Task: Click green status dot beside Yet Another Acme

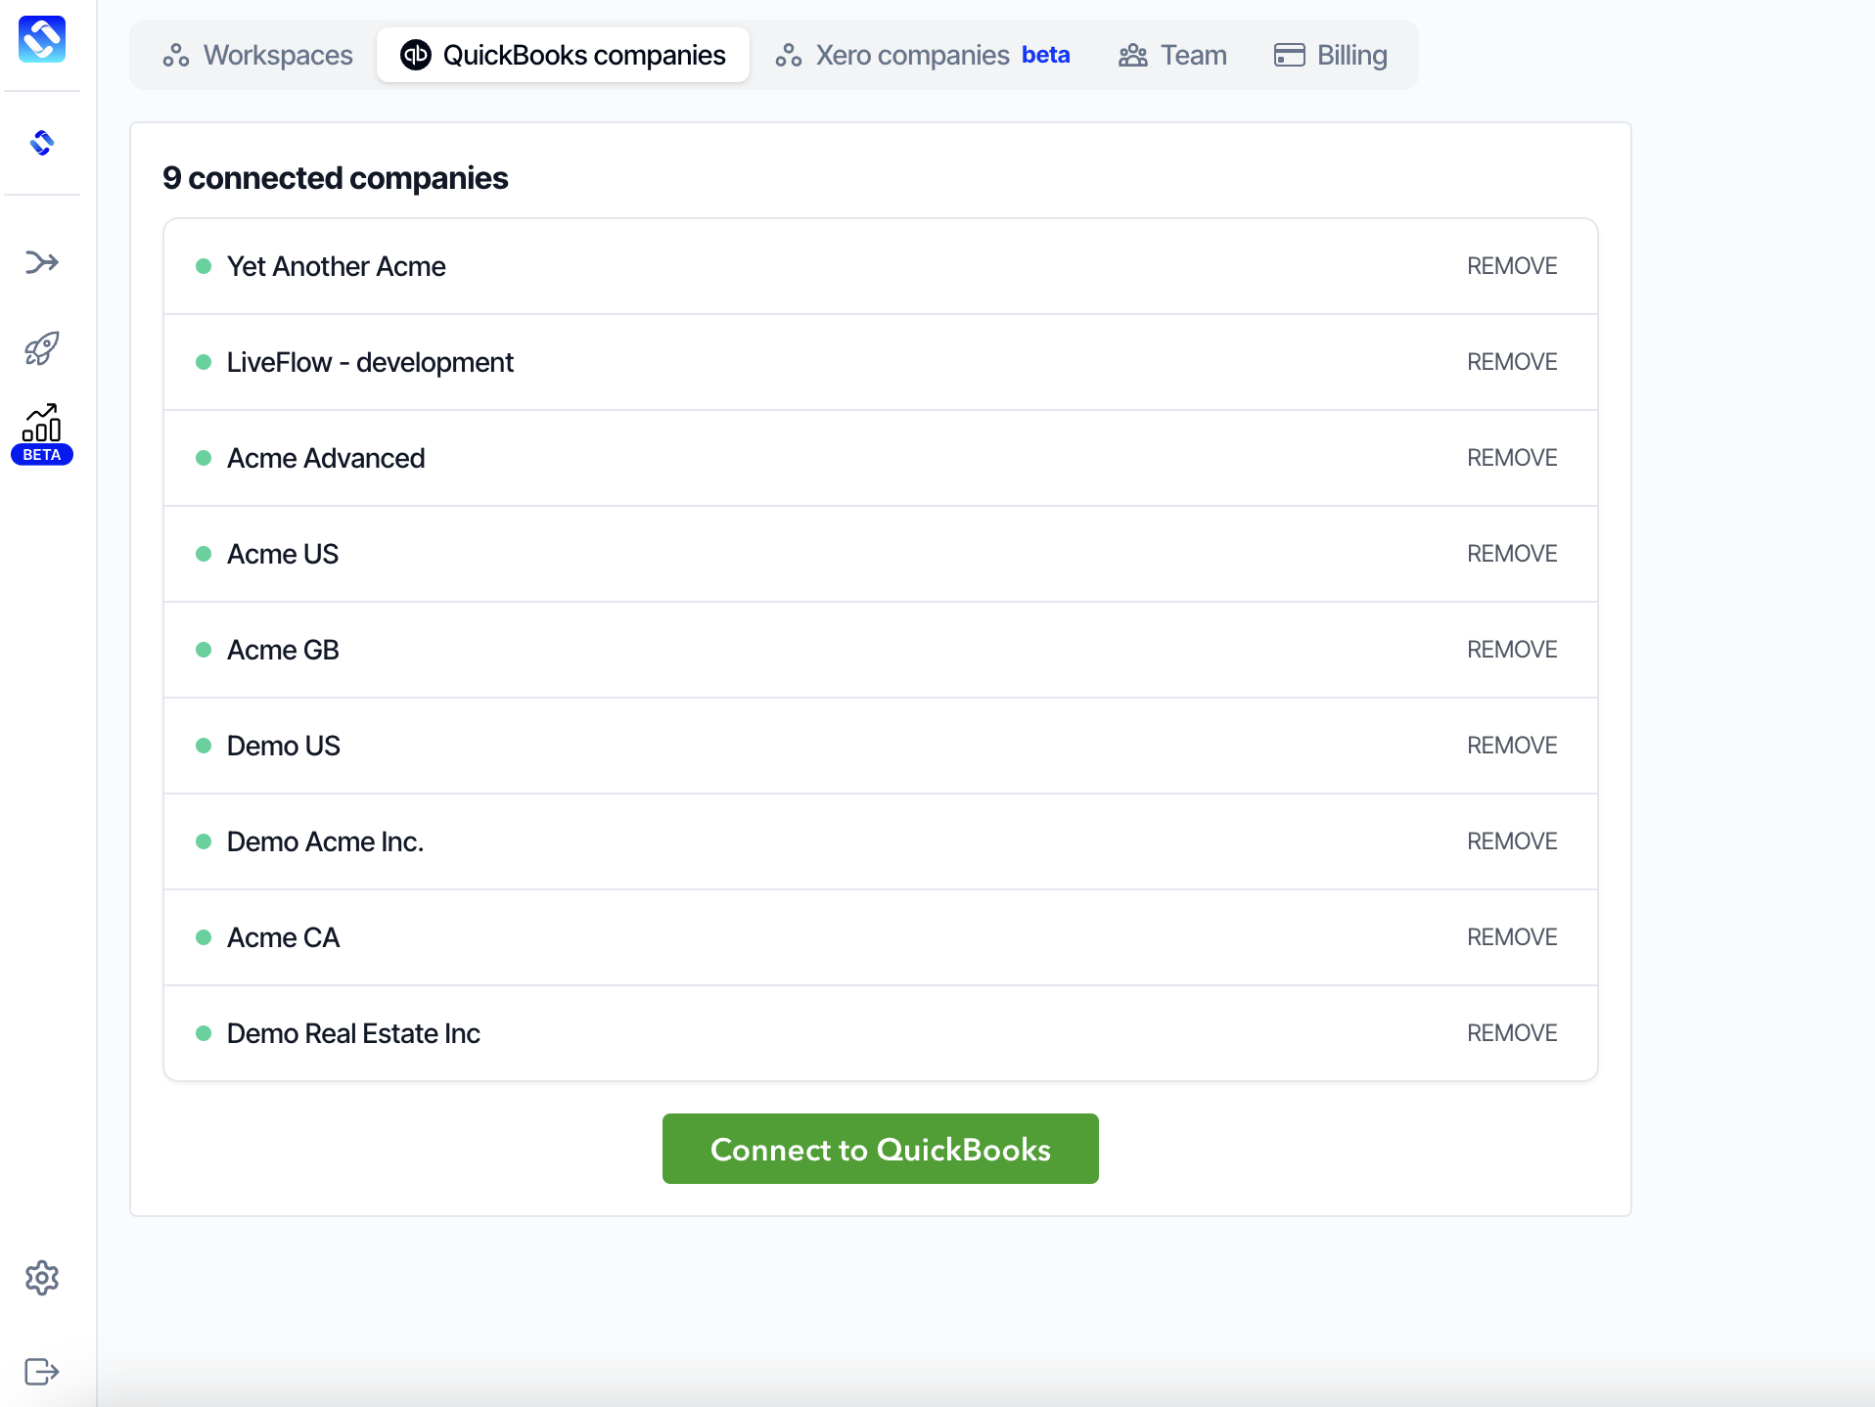Action: [204, 266]
